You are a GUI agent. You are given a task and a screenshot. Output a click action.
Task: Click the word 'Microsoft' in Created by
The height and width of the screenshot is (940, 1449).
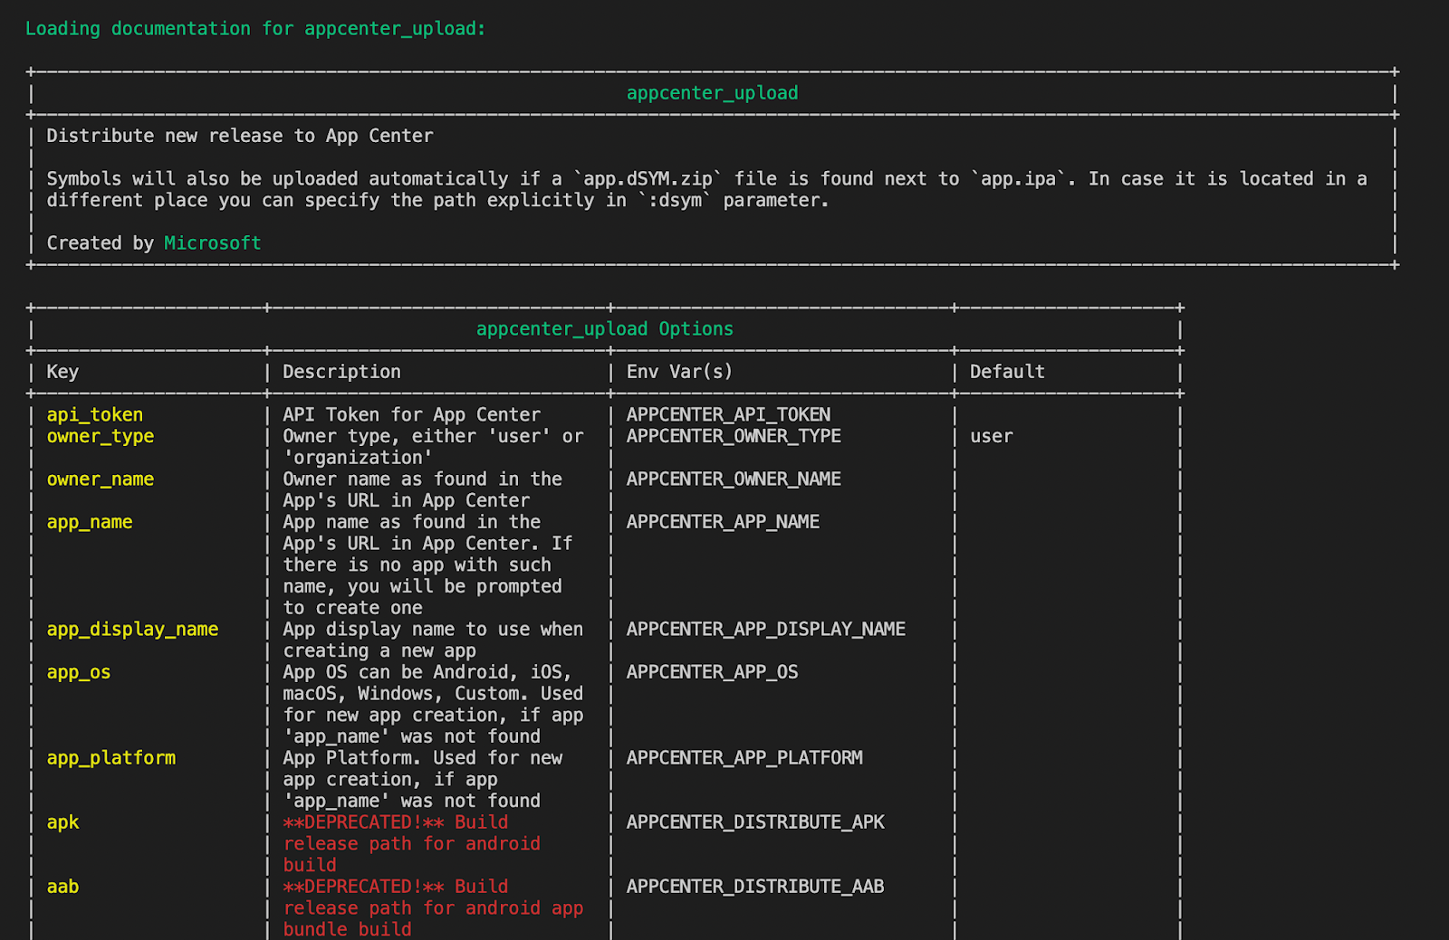click(x=213, y=243)
